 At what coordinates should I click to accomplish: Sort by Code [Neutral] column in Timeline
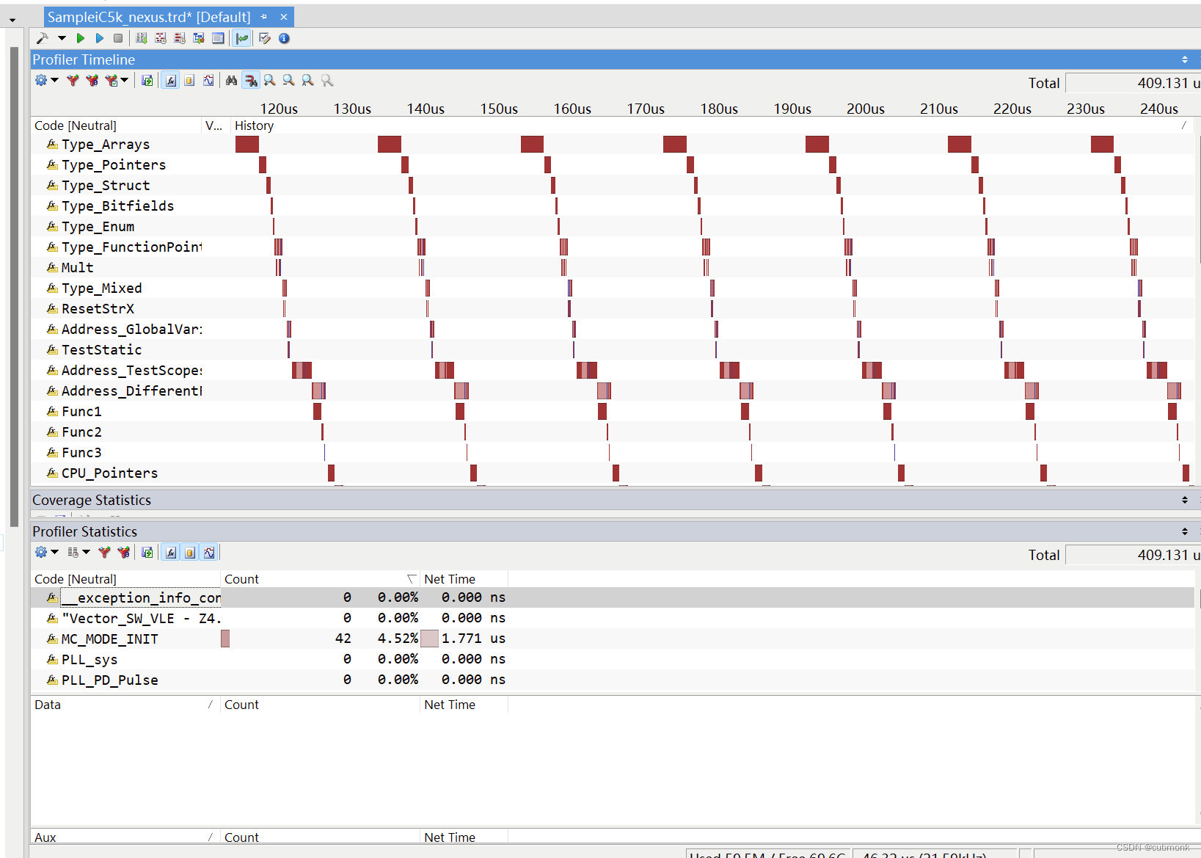tap(116, 126)
